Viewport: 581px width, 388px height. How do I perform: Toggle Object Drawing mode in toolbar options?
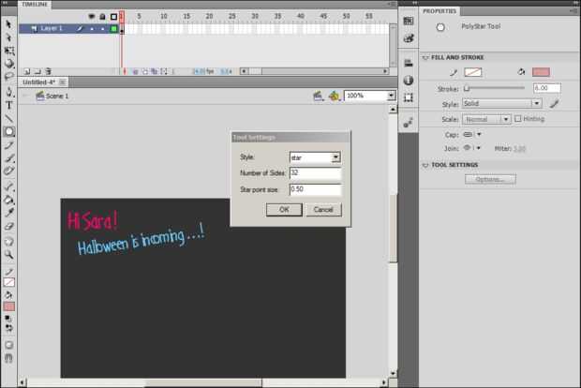(8, 345)
